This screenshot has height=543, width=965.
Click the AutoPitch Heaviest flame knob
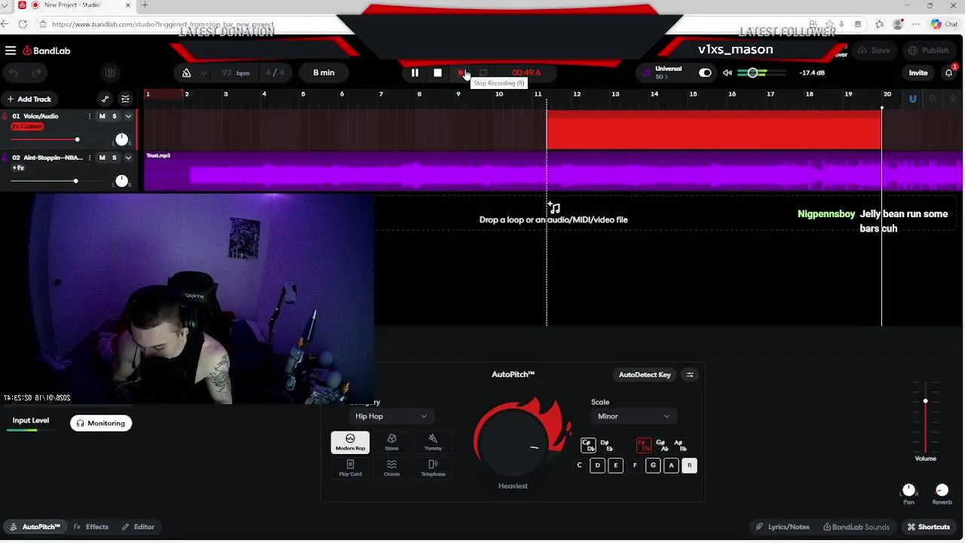513,442
